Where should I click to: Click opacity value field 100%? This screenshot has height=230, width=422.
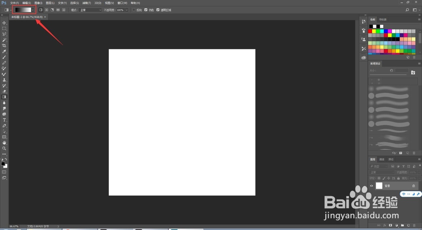120,10
